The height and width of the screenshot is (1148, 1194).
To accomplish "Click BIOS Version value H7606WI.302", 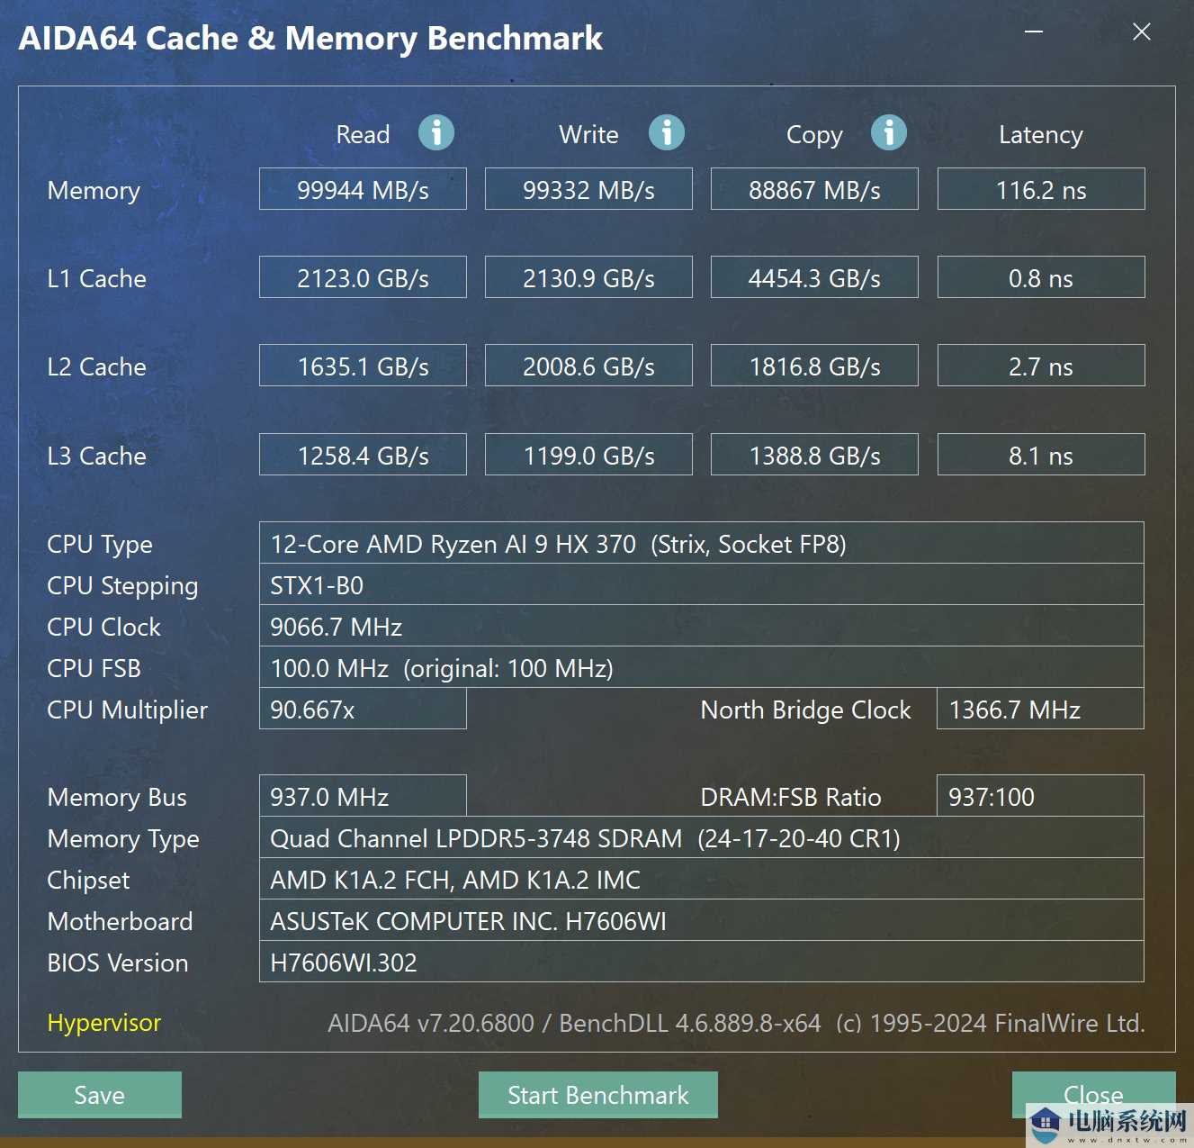I will [x=702, y=962].
